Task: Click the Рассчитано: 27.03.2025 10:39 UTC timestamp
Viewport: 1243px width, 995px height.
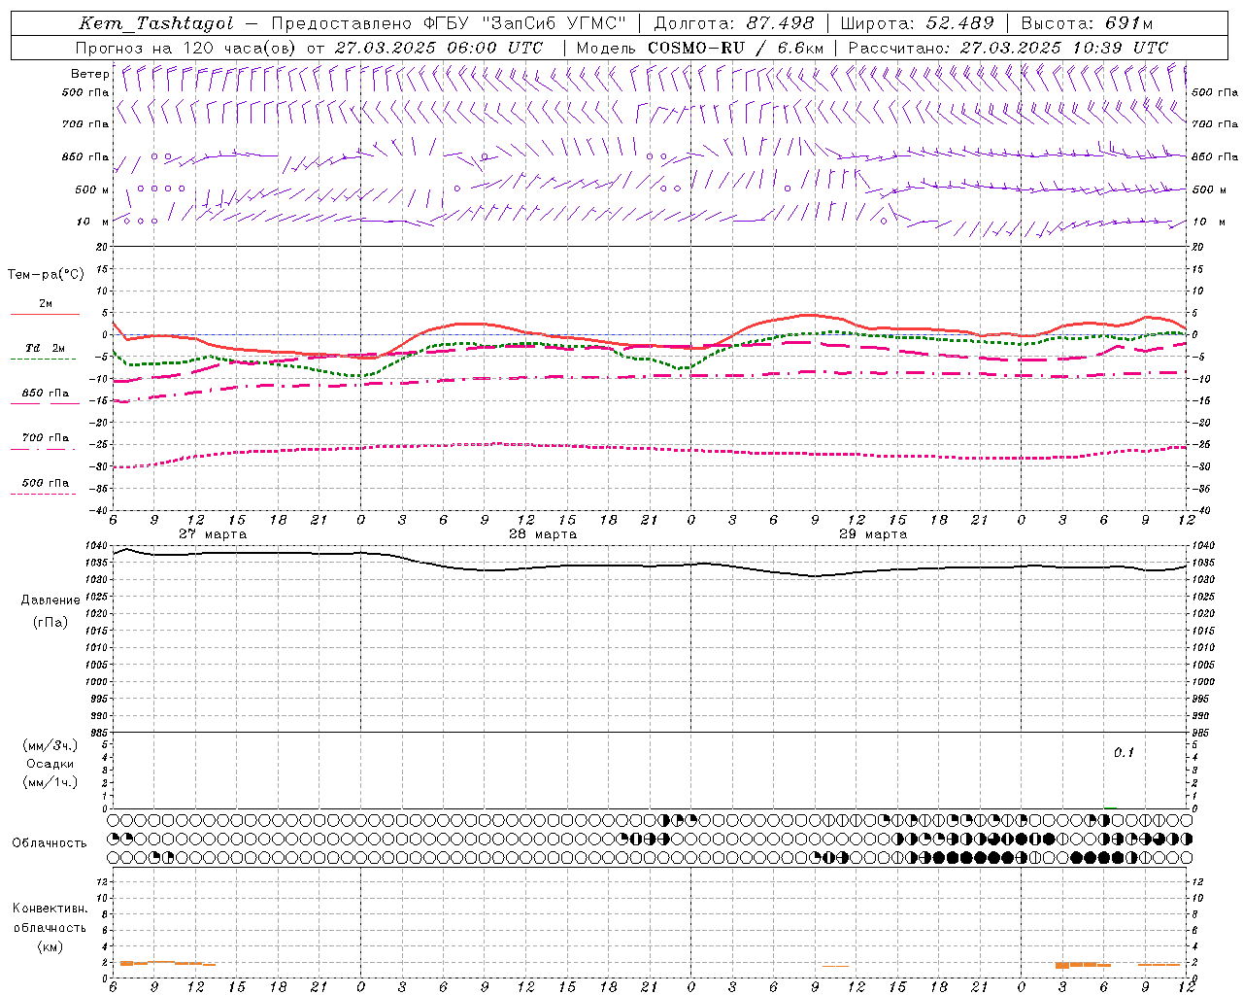Action: (x=1008, y=48)
